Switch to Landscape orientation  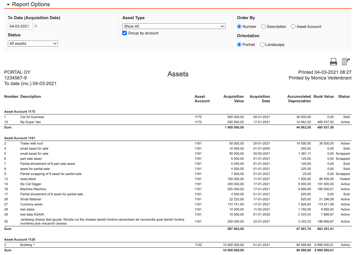click(x=262, y=45)
